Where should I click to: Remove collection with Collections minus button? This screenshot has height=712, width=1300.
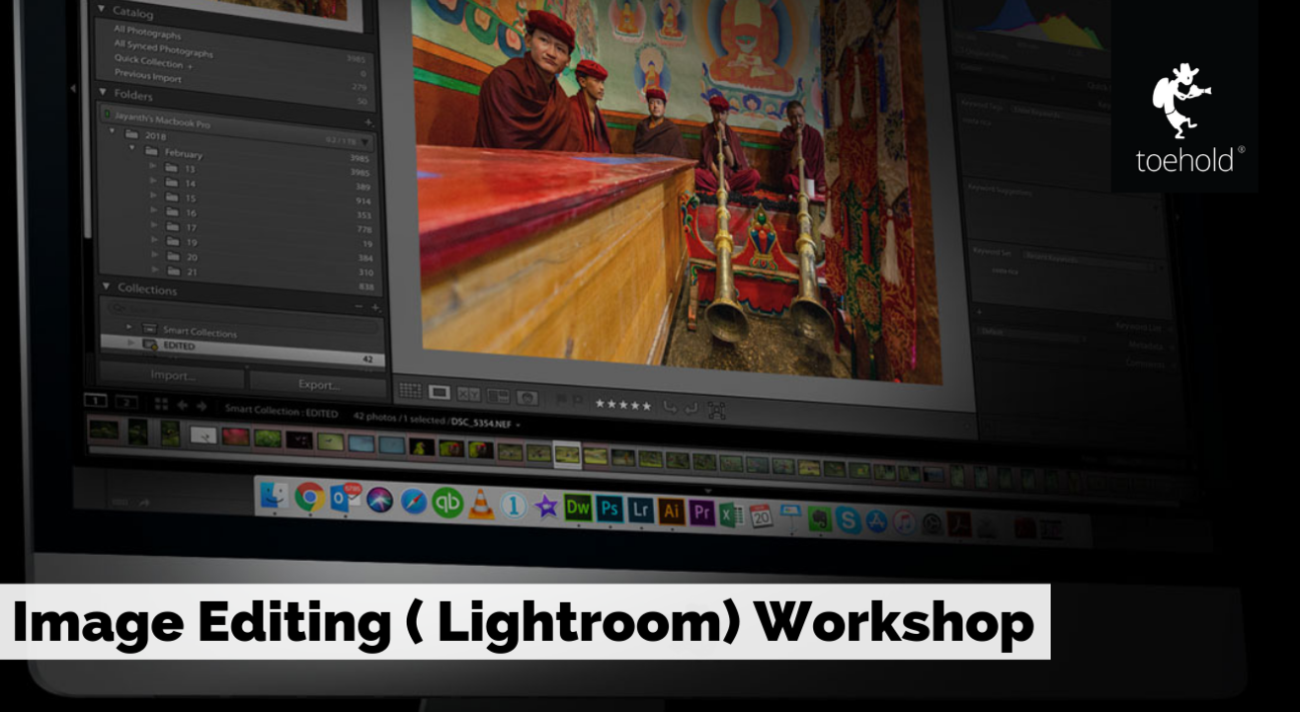tap(360, 306)
